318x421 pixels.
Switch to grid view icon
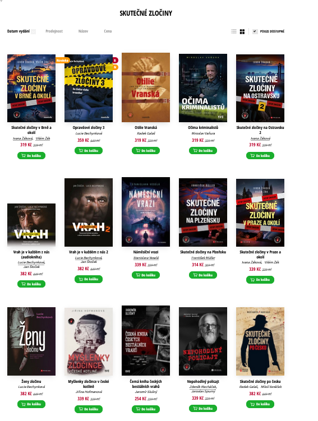point(242,31)
